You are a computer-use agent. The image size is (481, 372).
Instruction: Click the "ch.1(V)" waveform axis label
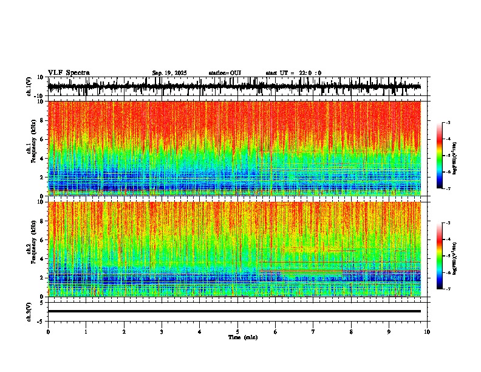29,86
